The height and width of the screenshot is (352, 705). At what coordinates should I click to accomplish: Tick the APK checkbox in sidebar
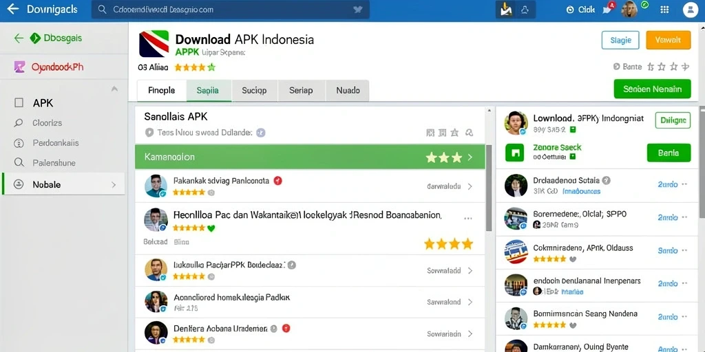point(19,103)
